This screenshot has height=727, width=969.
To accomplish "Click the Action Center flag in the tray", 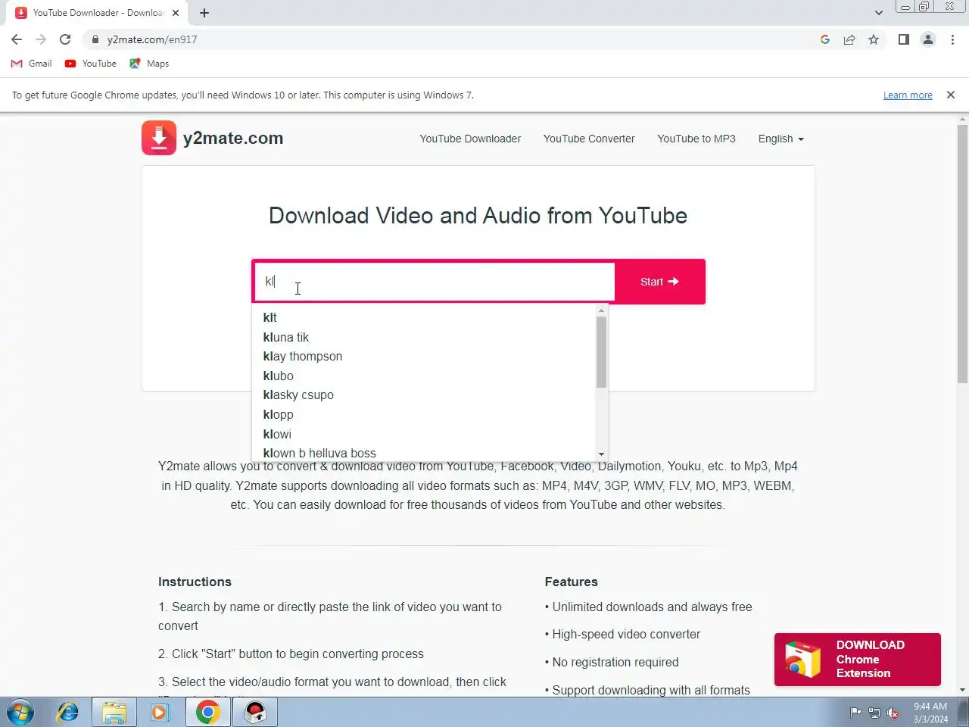I will (855, 713).
